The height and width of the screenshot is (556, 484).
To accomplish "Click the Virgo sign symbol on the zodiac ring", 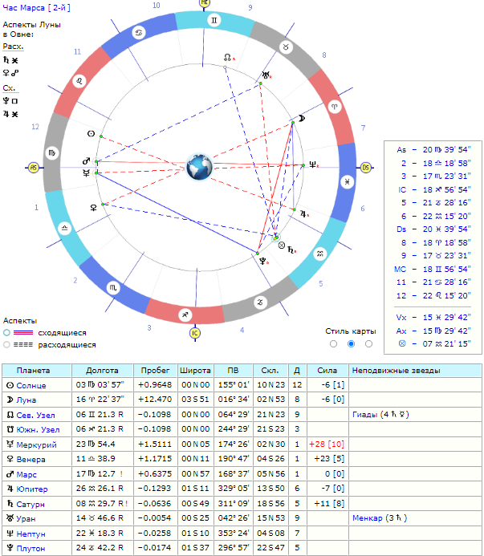I will pyautogui.click(x=52, y=152).
